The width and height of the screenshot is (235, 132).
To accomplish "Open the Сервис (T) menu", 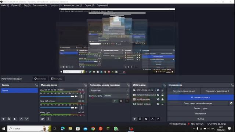I will pos(90,5).
